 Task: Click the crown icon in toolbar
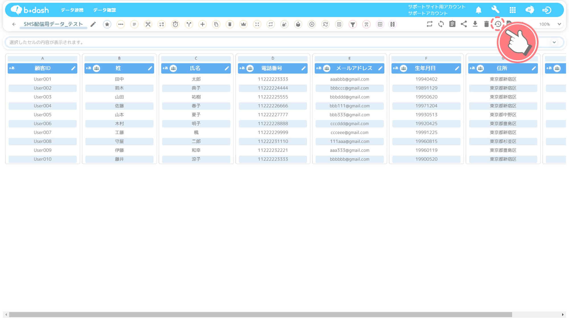point(243,24)
